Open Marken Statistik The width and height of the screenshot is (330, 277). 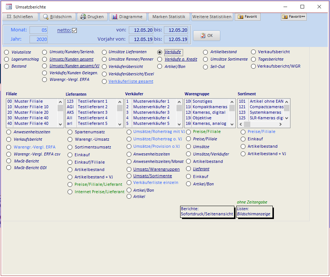169,17
